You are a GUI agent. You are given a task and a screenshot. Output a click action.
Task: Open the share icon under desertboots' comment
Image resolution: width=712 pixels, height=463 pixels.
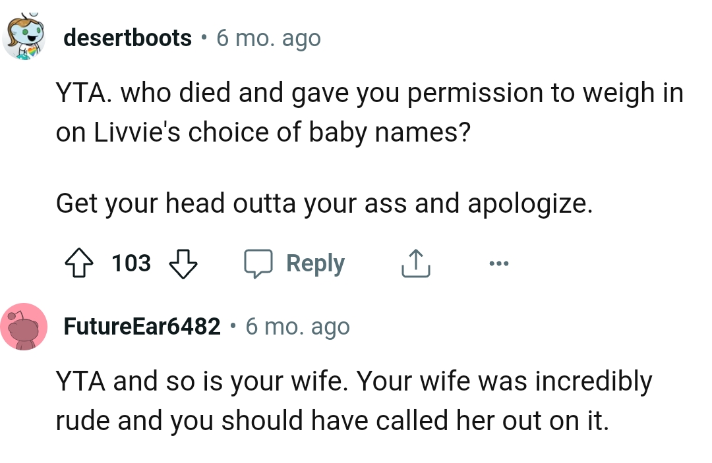(x=415, y=262)
